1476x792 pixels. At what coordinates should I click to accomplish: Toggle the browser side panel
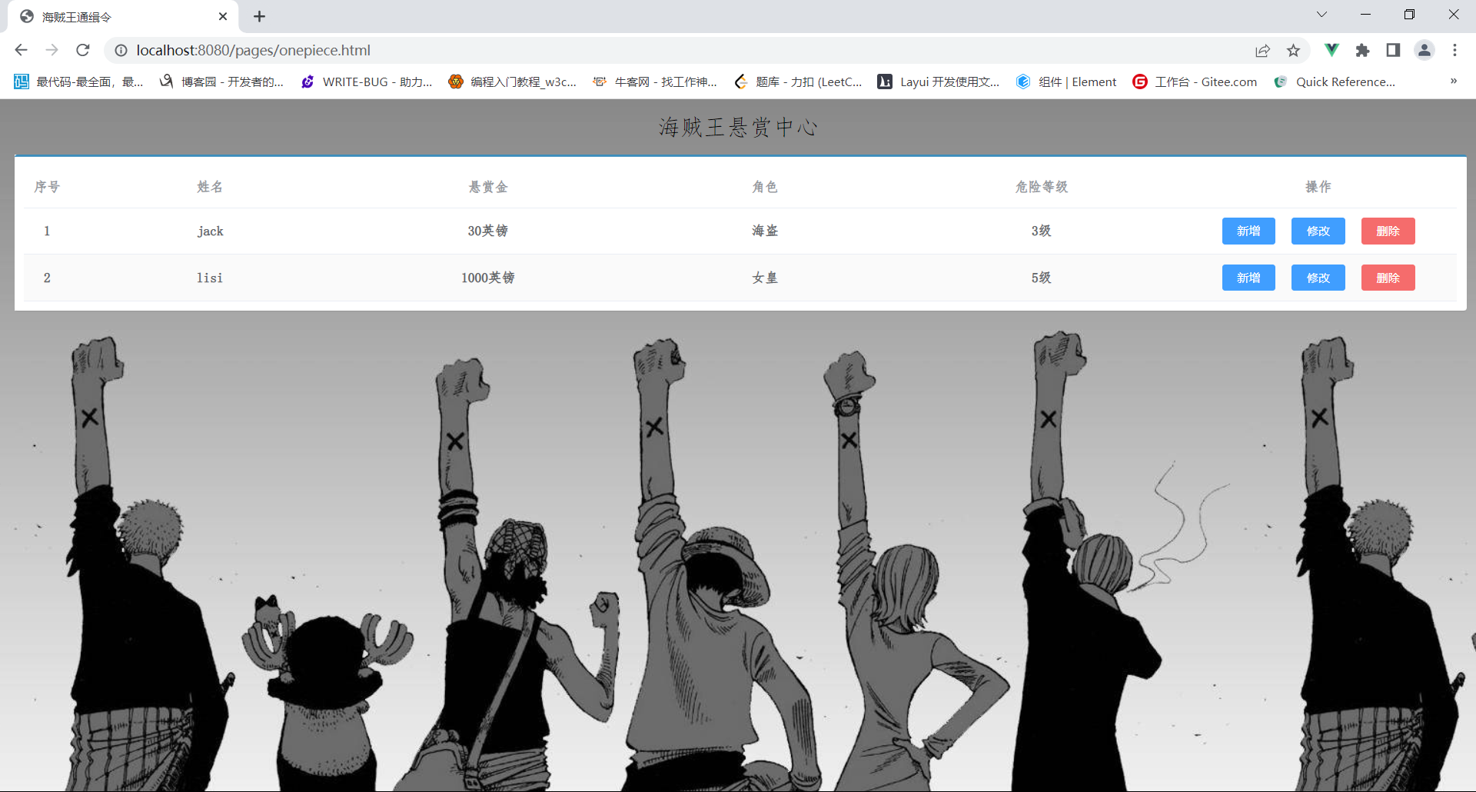pos(1393,50)
